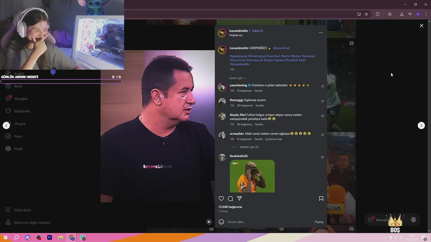Click yazarkeolog's avatar
The height and width of the screenshot is (242, 431).
(222, 87)
